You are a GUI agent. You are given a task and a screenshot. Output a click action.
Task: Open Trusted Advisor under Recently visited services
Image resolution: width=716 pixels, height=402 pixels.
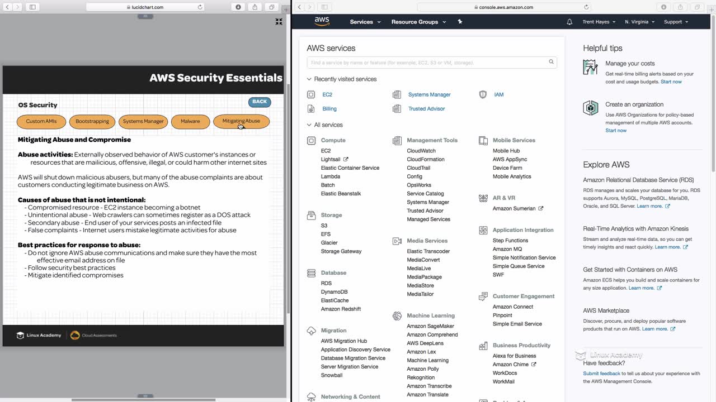tap(426, 109)
